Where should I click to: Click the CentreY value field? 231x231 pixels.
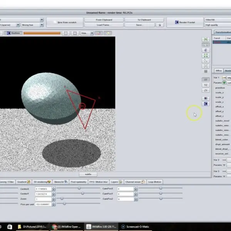tap(44, 194)
